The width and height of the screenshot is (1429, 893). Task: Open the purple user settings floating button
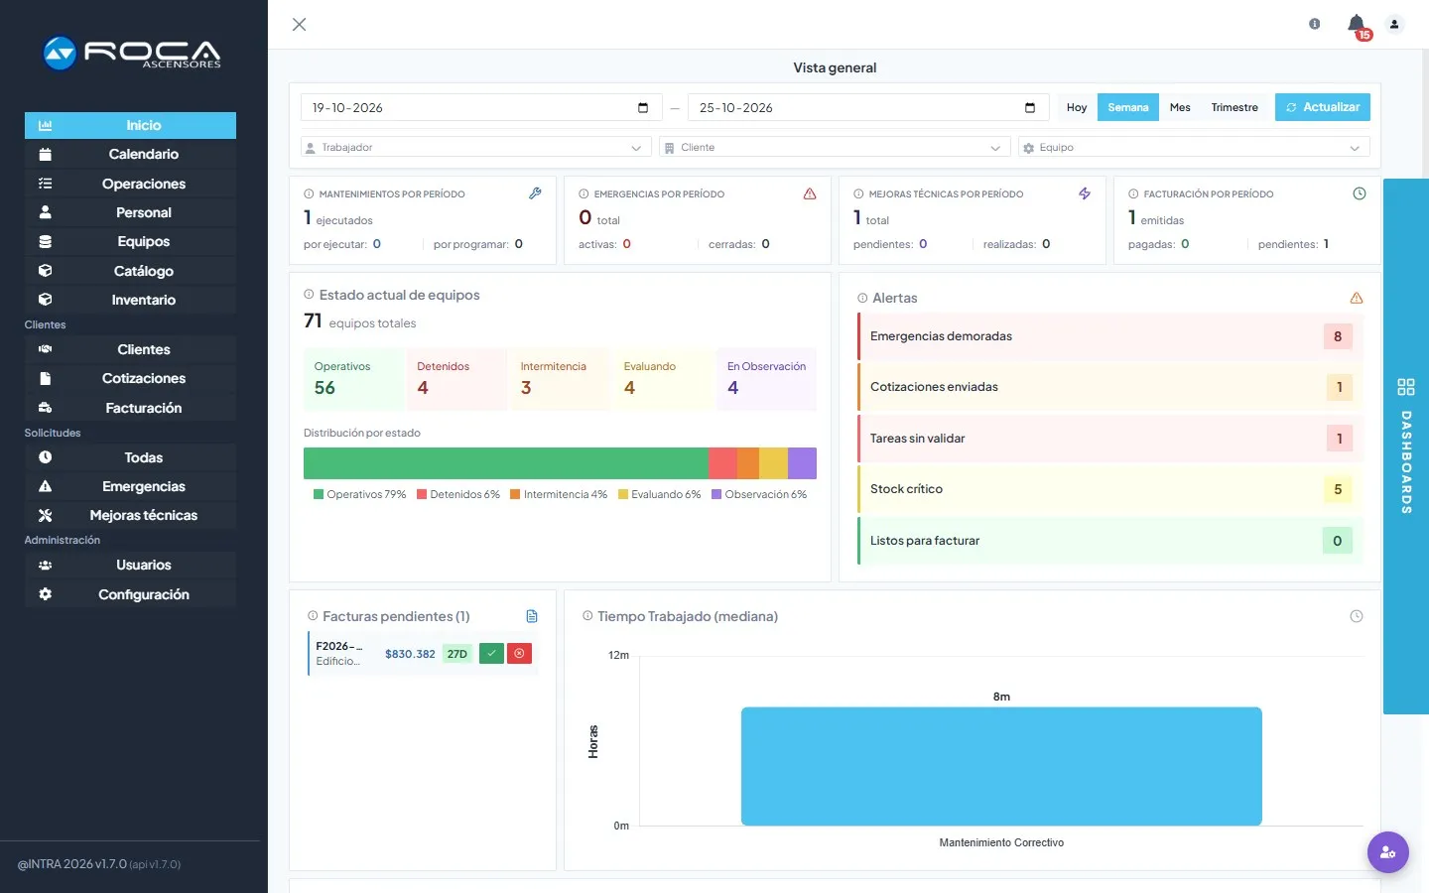pos(1387,852)
